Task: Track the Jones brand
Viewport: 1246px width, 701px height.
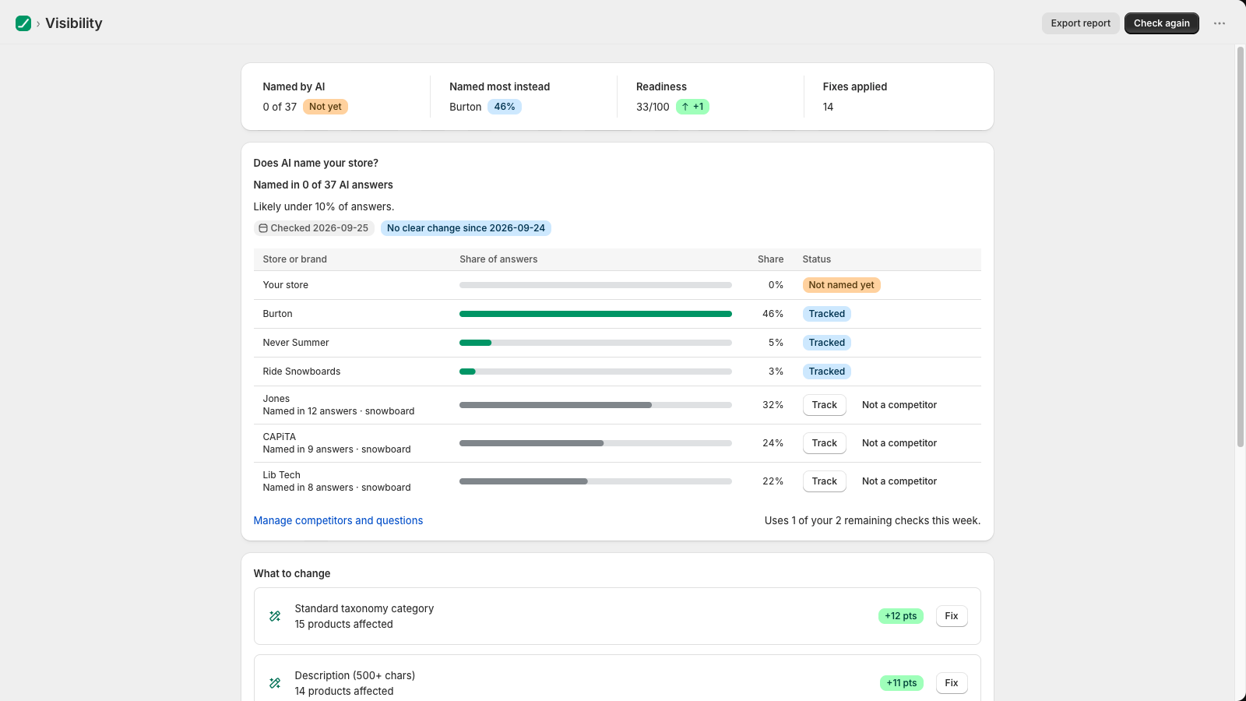Action: point(824,405)
